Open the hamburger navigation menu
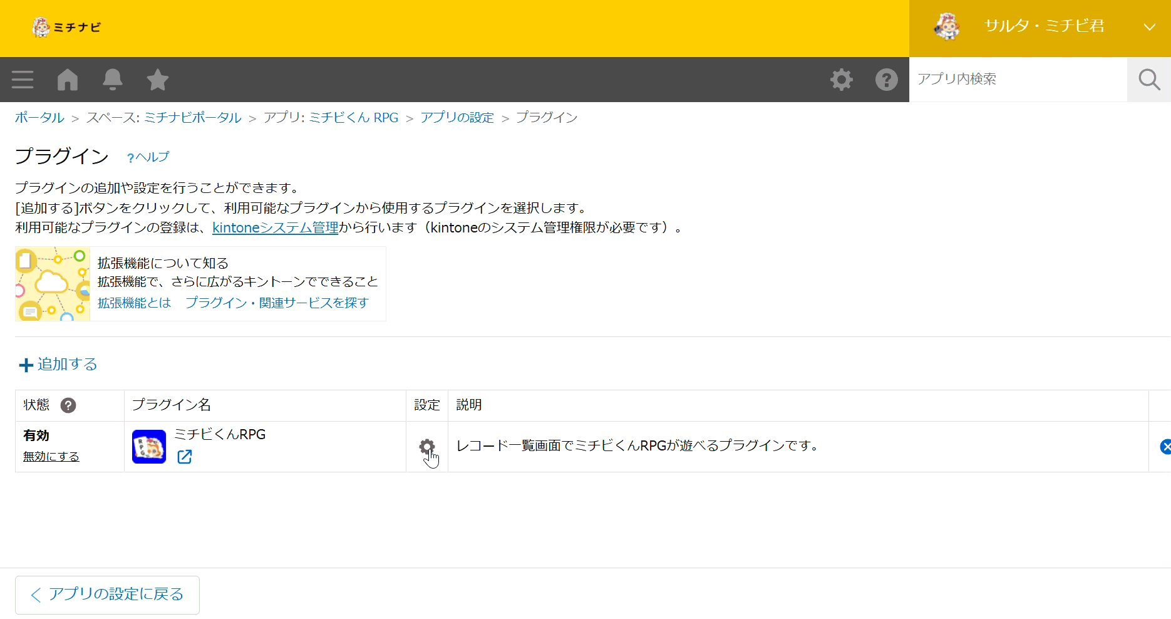 pyautogui.click(x=23, y=80)
